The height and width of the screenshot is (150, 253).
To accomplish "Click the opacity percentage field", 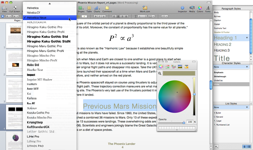I will [x=190, y=122].
